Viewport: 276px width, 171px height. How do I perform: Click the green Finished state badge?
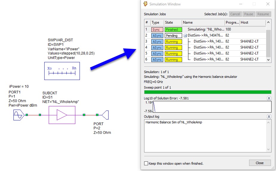(x=173, y=30)
